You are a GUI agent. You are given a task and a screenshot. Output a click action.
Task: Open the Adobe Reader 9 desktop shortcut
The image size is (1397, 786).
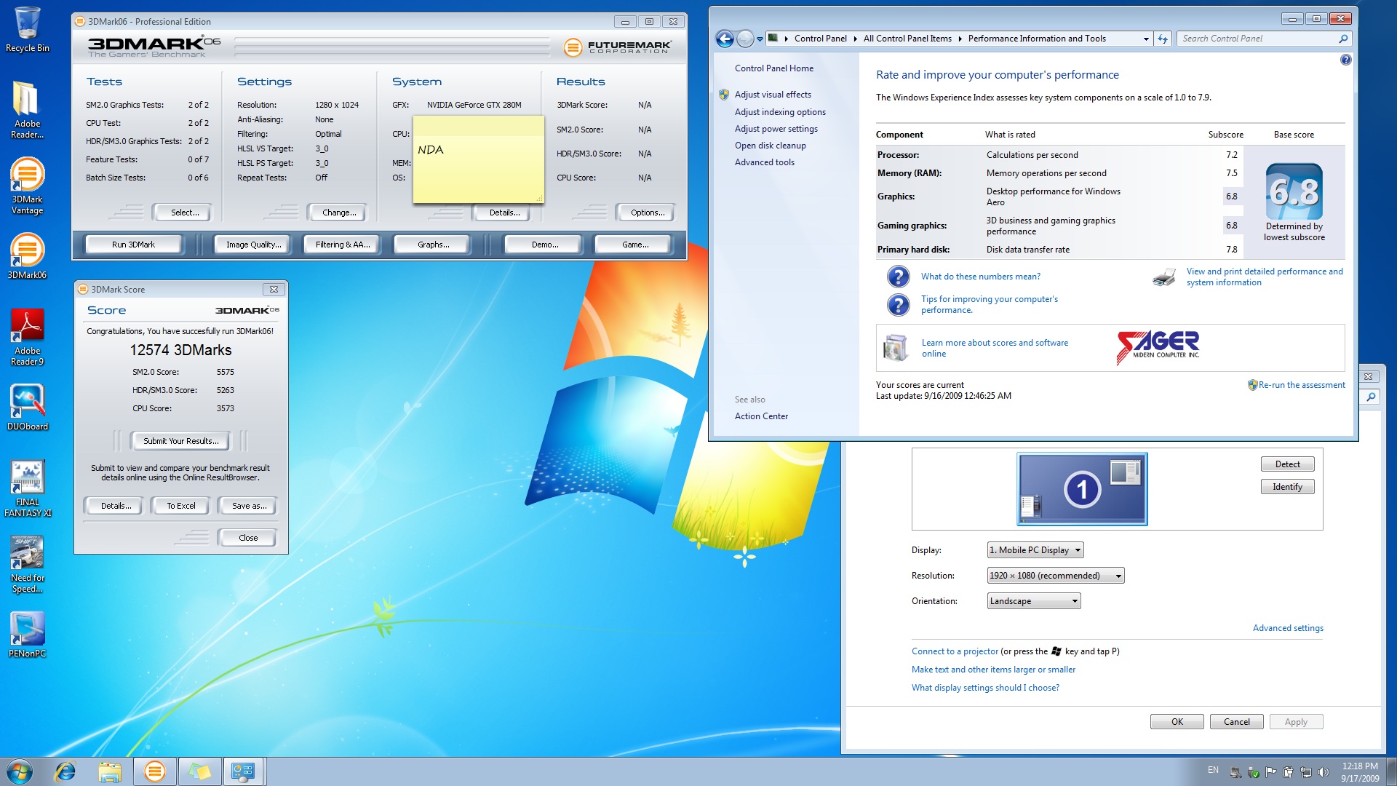[x=27, y=336]
